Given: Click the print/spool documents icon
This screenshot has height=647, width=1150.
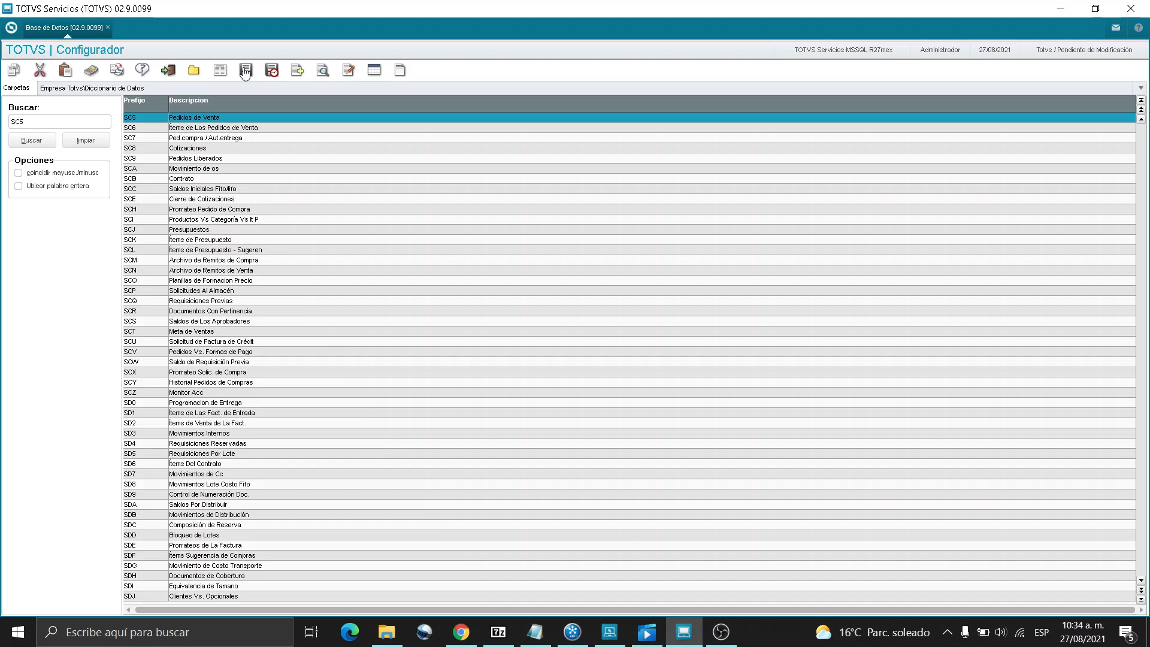Looking at the screenshot, I should pyautogui.click(x=117, y=70).
